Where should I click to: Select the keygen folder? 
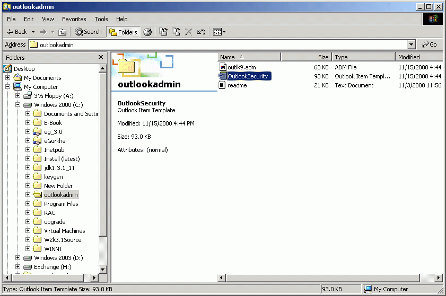pos(53,177)
